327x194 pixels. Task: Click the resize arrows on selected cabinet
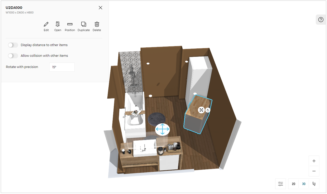coord(201,110)
